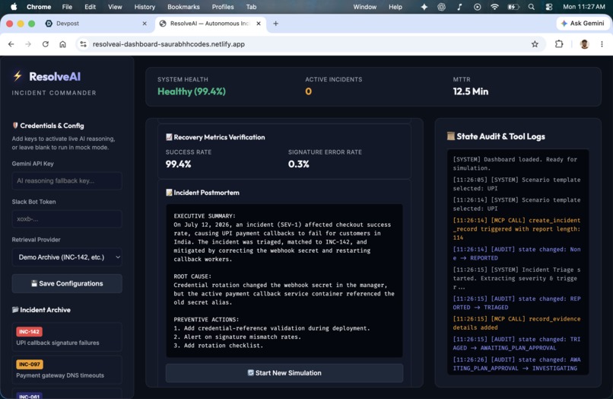Click the memo icon beside Incident Postmortem
This screenshot has height=399, width=613.
169,193
